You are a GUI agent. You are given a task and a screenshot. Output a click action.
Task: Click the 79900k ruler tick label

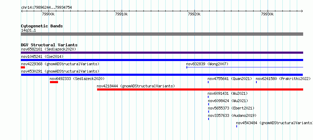(x=49, y=14)
